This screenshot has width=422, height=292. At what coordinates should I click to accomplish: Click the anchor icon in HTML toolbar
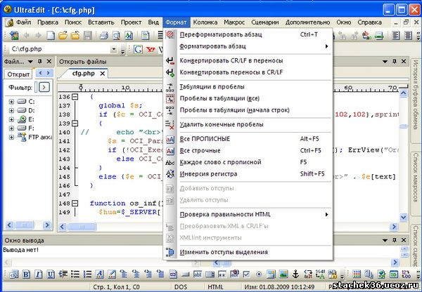(296, 274)
